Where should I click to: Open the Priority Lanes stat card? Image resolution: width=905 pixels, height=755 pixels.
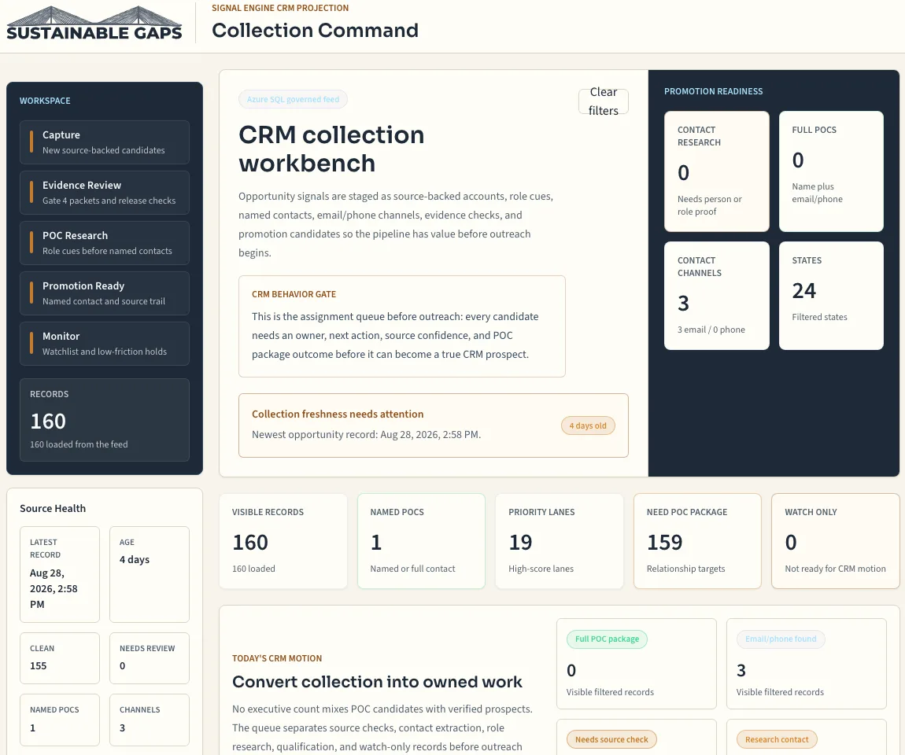coord(560,541)
